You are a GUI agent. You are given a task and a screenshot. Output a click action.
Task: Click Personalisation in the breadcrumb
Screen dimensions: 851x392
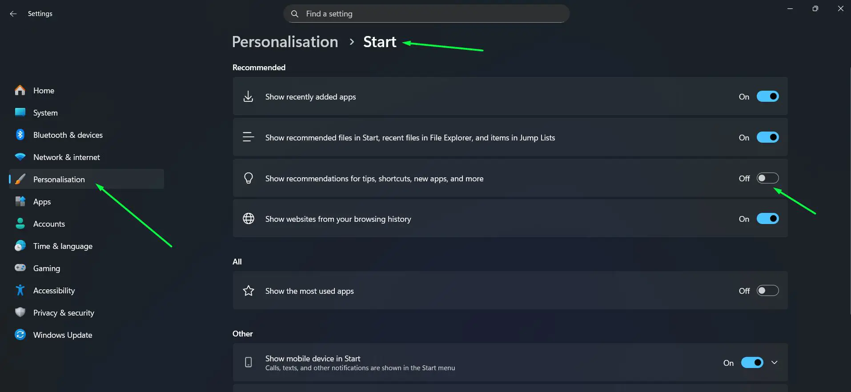point(285,41)
